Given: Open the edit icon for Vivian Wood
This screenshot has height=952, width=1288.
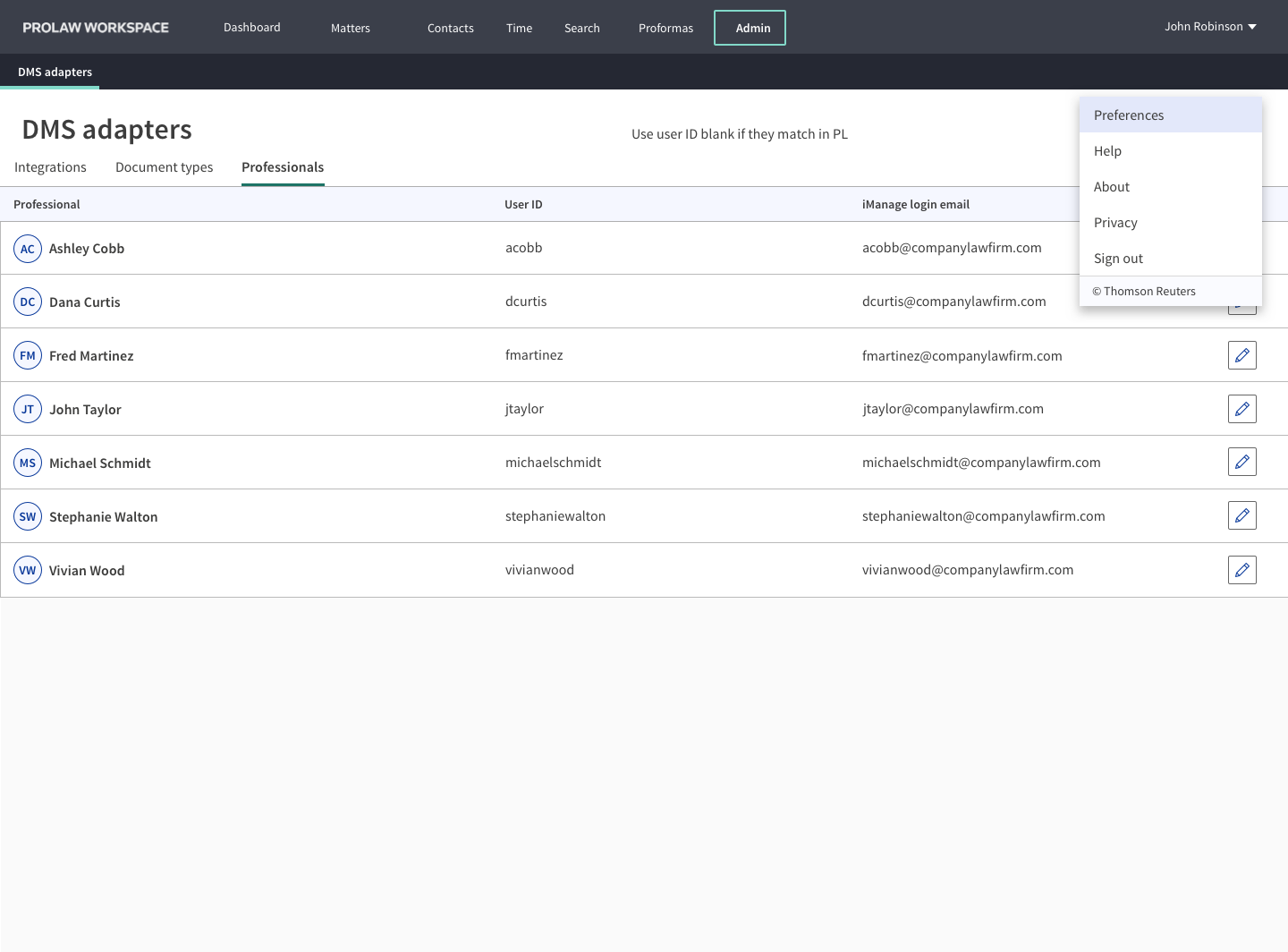Looking at the screenshot, I should coord(1242,570).
